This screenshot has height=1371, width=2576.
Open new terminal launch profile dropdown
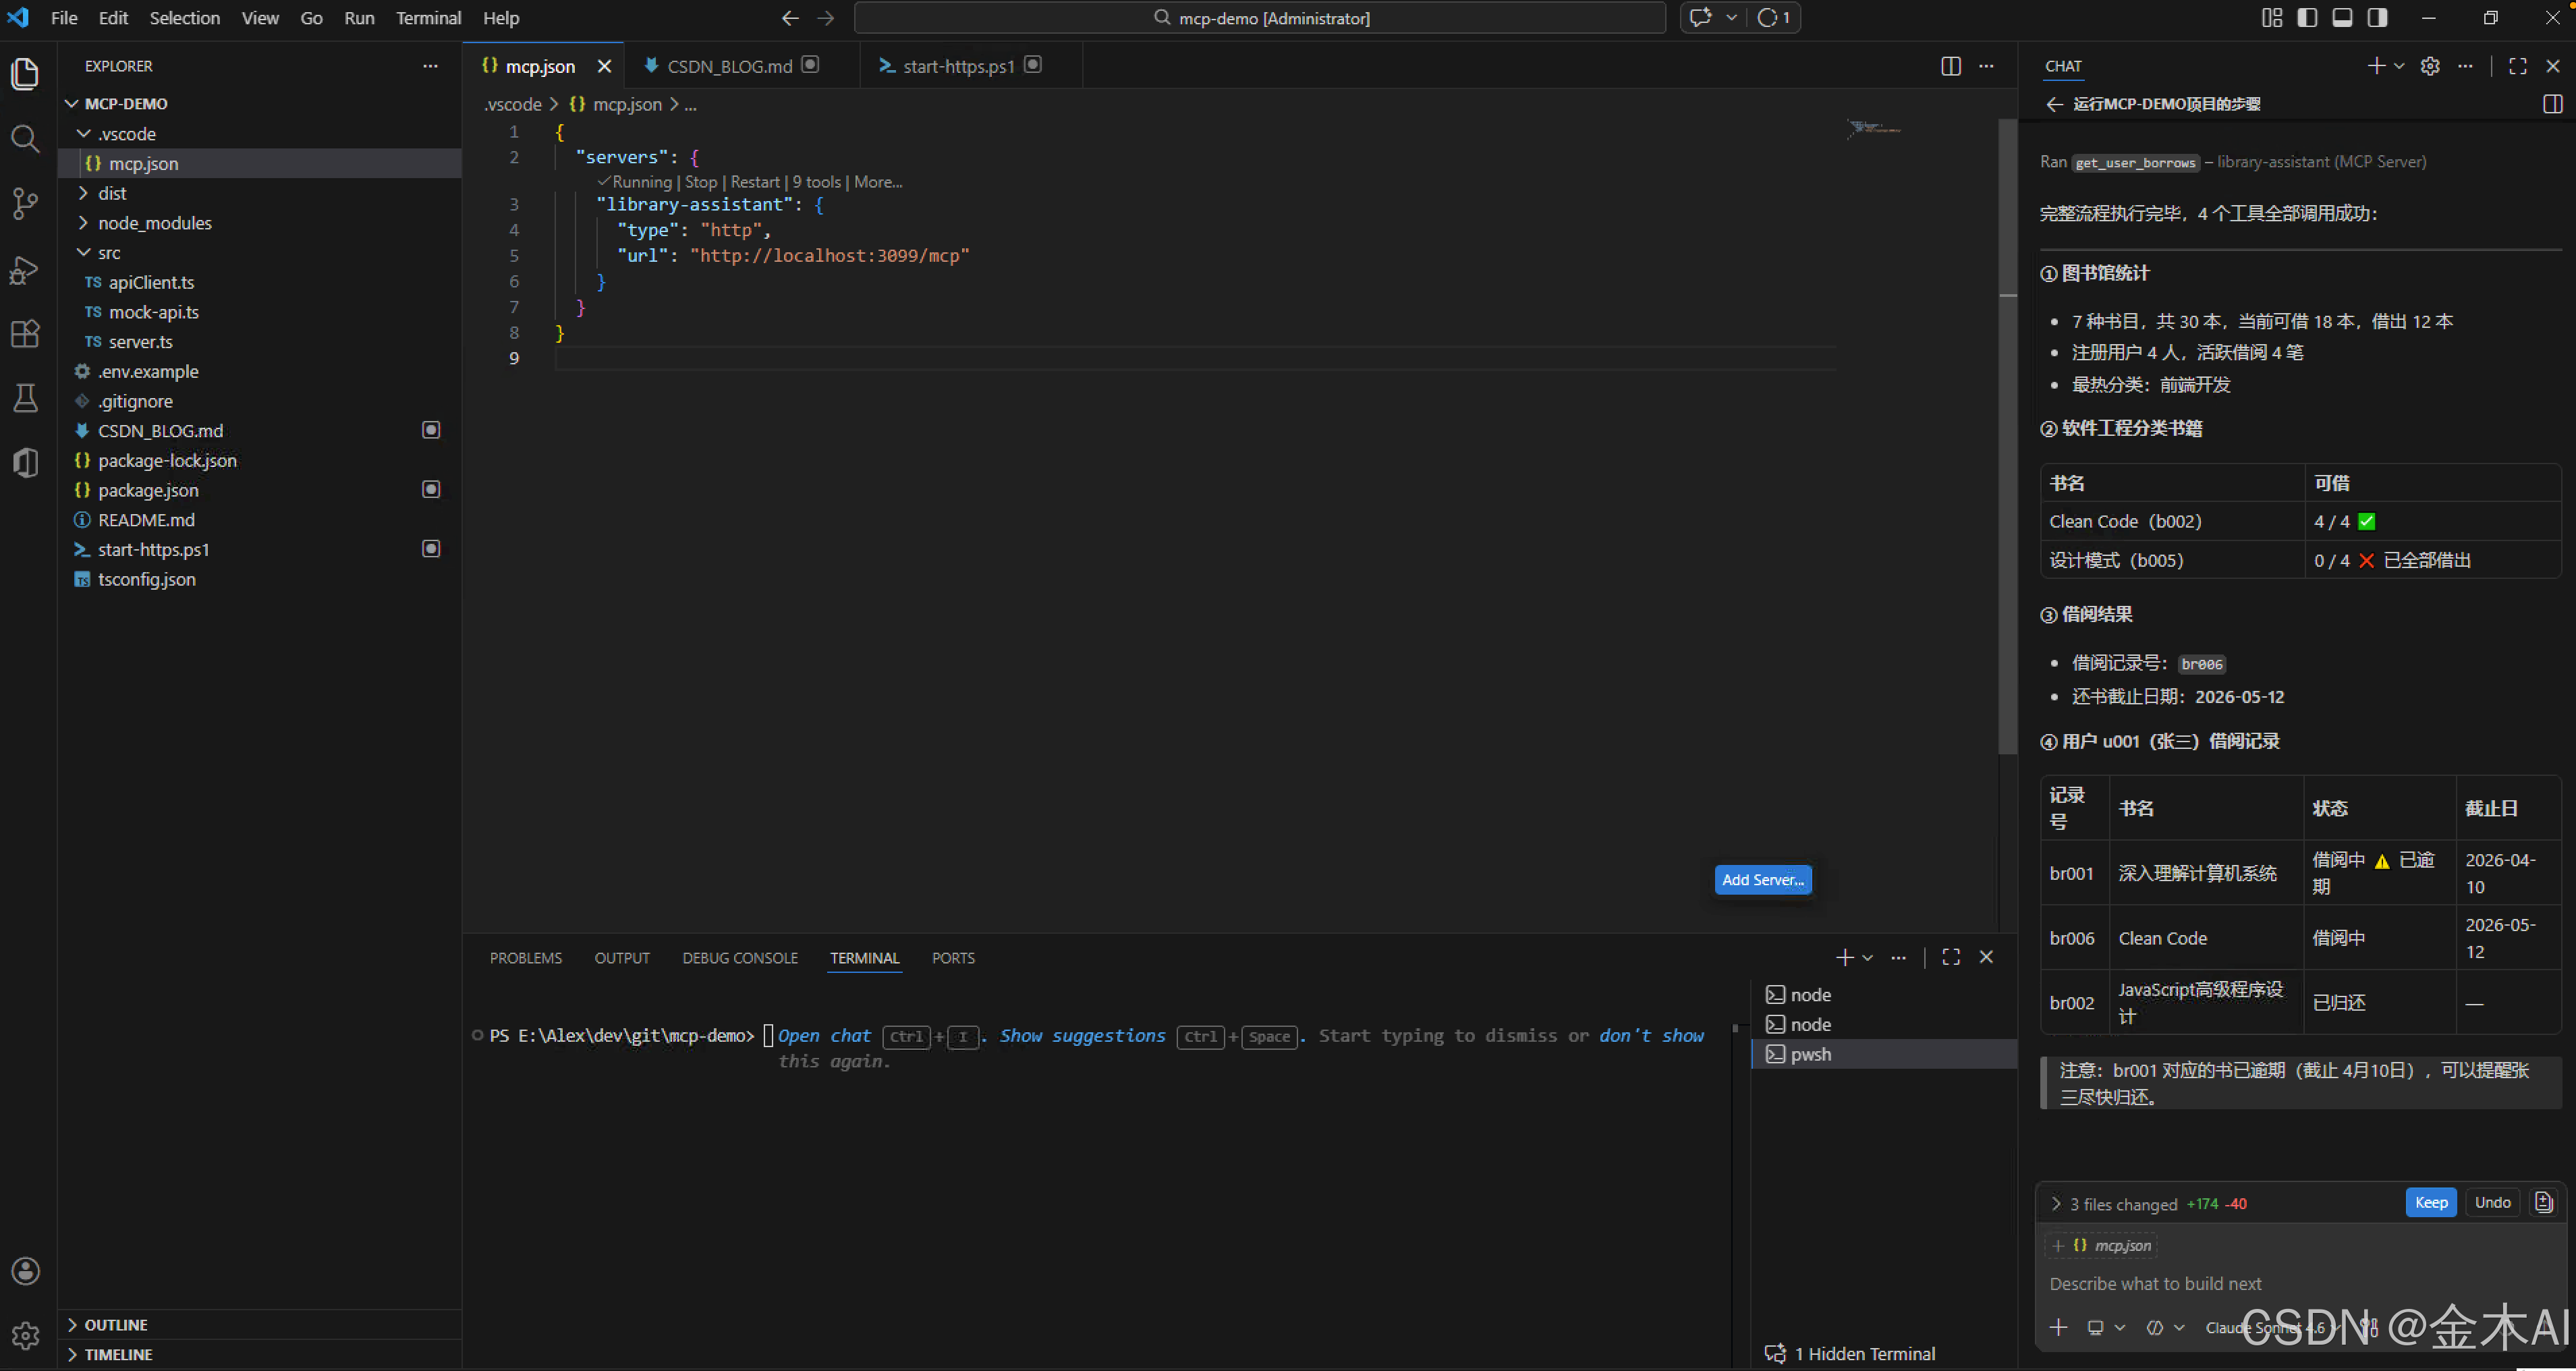[1867, 958]
